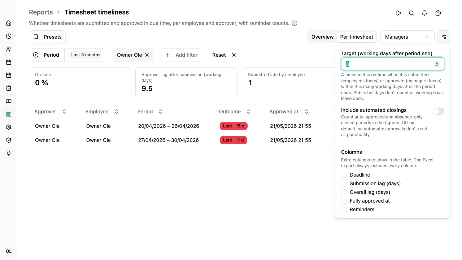Open the clock icon in the sidebar
The width and height of the screenshot is (462, 260).
[x=9, y=36]
